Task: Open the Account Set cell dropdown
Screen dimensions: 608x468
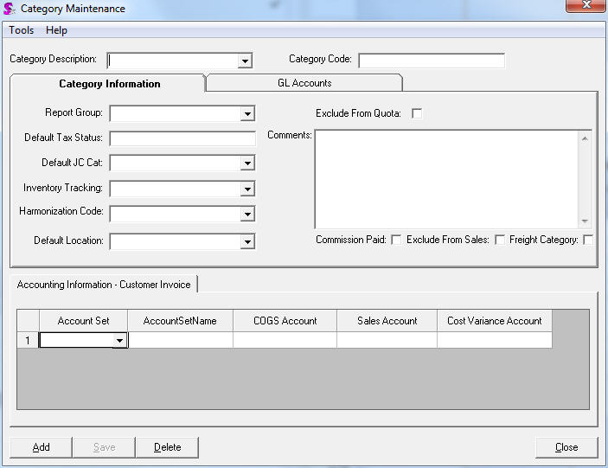Action: (119, 341)
